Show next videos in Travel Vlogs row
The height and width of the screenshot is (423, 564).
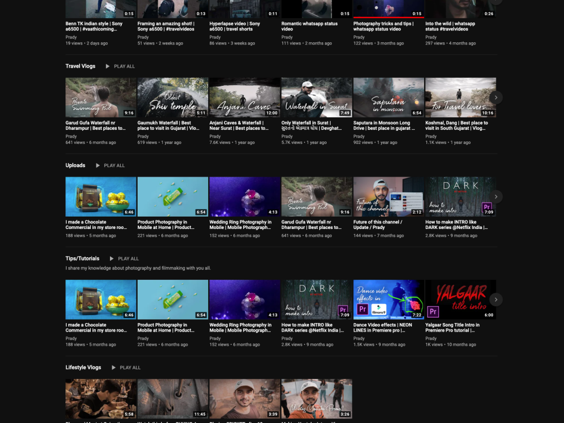496,98
